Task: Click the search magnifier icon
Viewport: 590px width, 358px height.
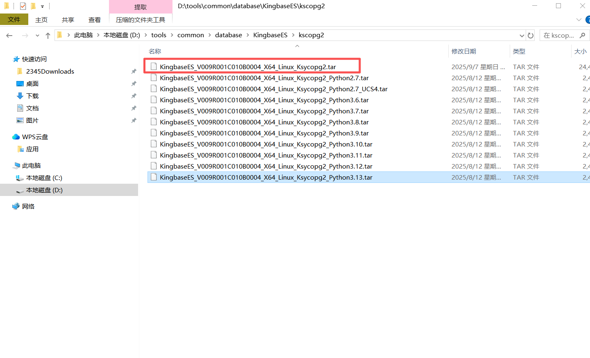Action: click(582, 36)
